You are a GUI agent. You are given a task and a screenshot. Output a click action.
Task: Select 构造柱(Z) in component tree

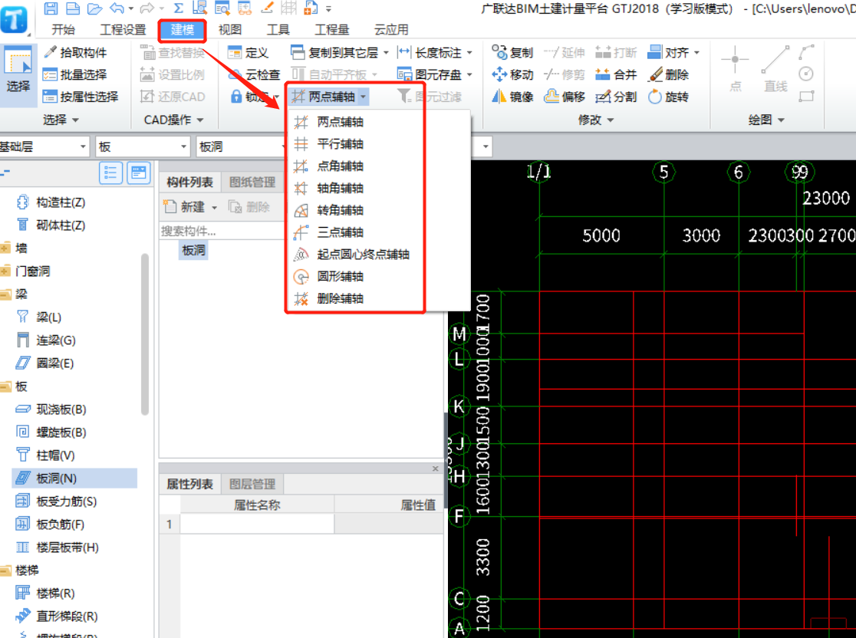[60, 202]
